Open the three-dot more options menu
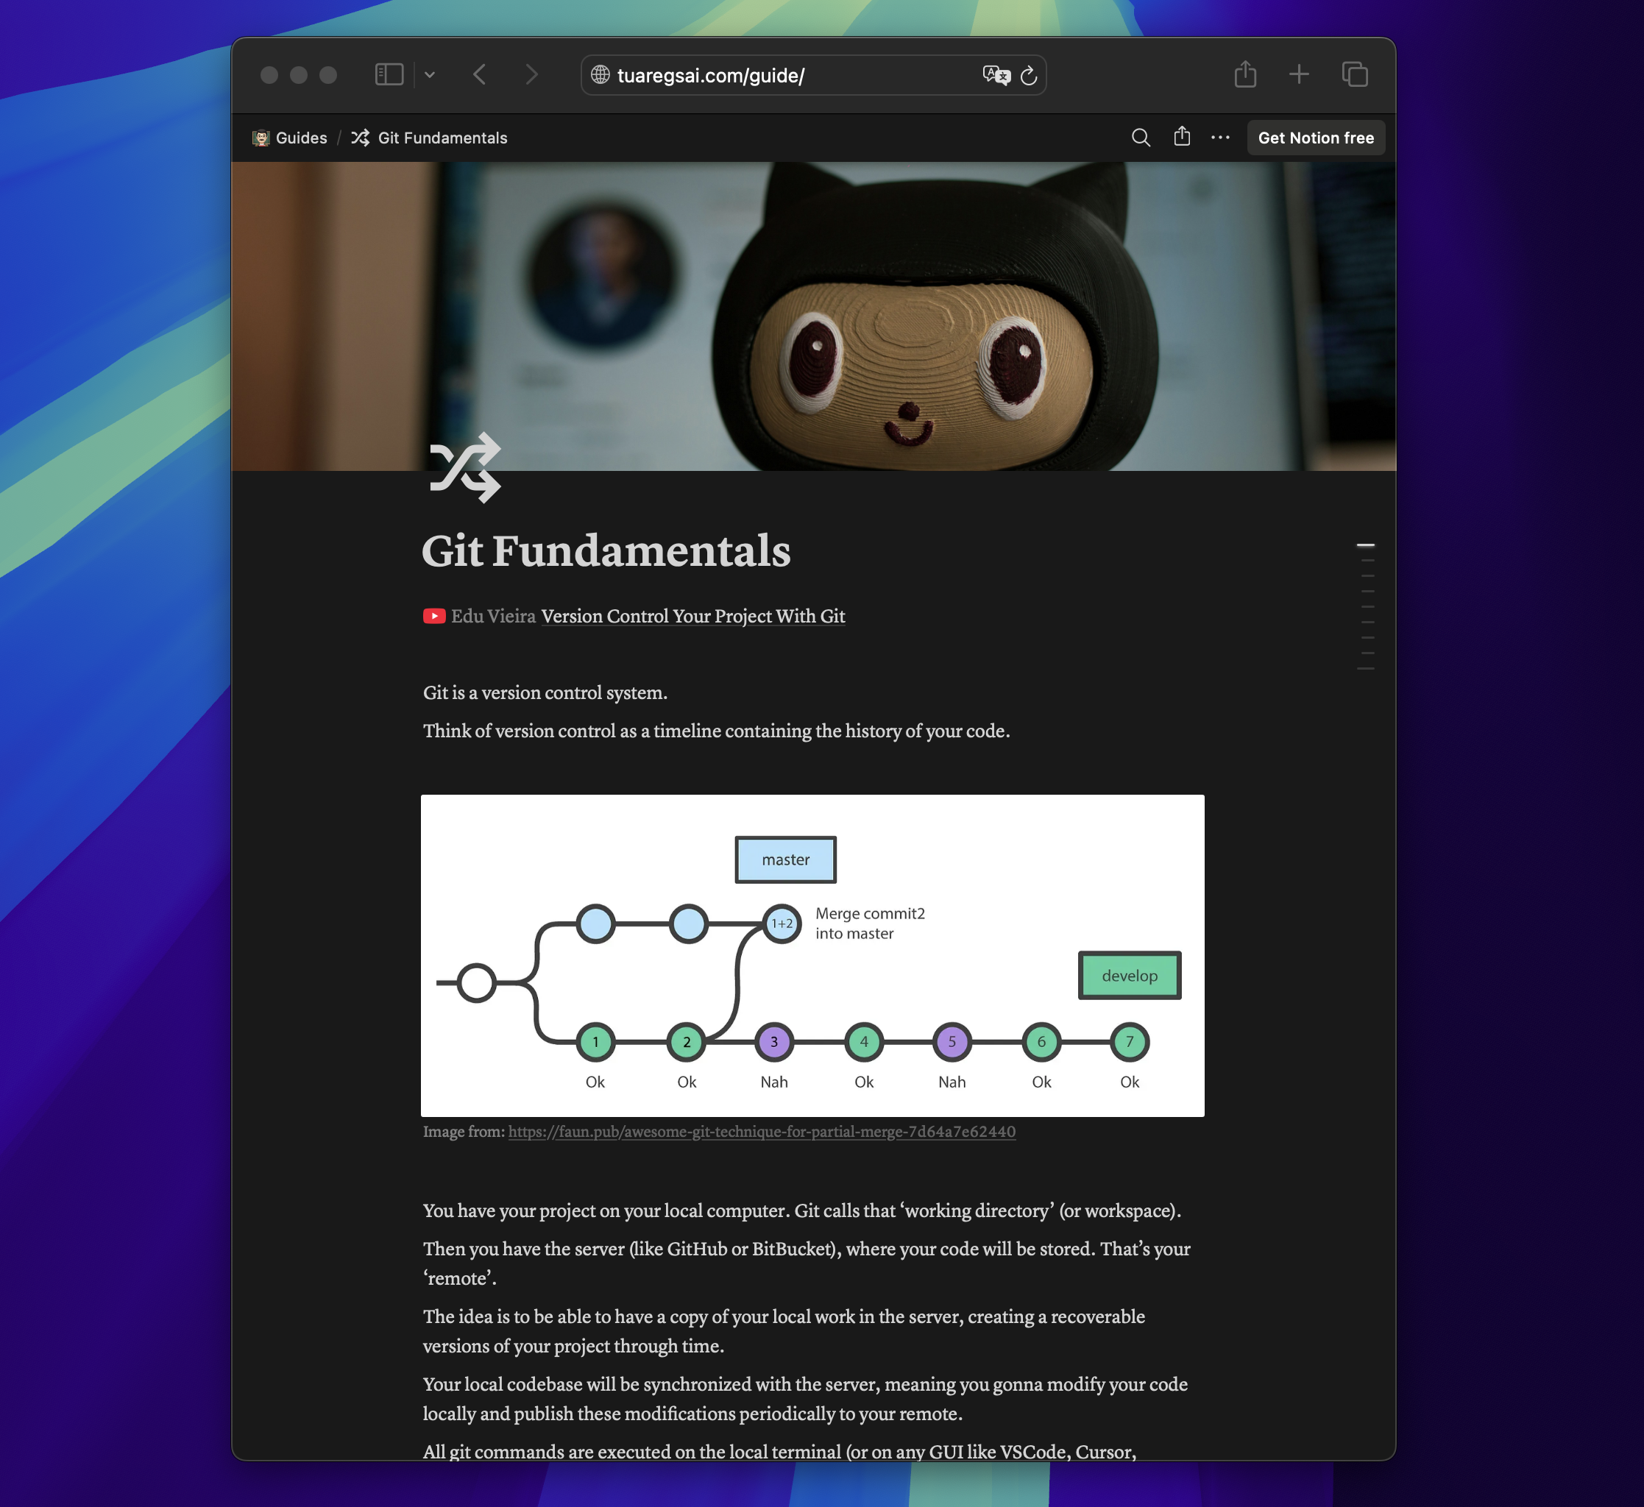 coord(1220,137)
